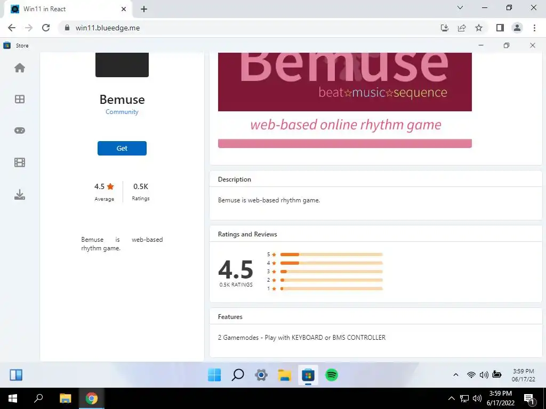546x409 pixels.
Task: Open the host Windows Start button
Action: click(x=13, y=398)
